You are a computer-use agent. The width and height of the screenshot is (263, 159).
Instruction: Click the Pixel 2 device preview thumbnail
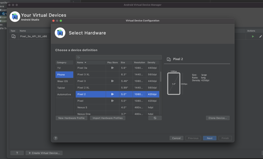[174, 83]
